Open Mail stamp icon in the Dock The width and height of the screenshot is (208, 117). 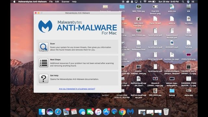coord(66,112)
